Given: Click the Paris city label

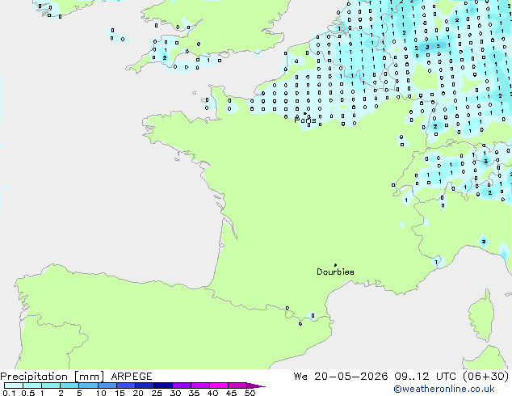Looking at the screenshot, I should (x=305, y=120).
